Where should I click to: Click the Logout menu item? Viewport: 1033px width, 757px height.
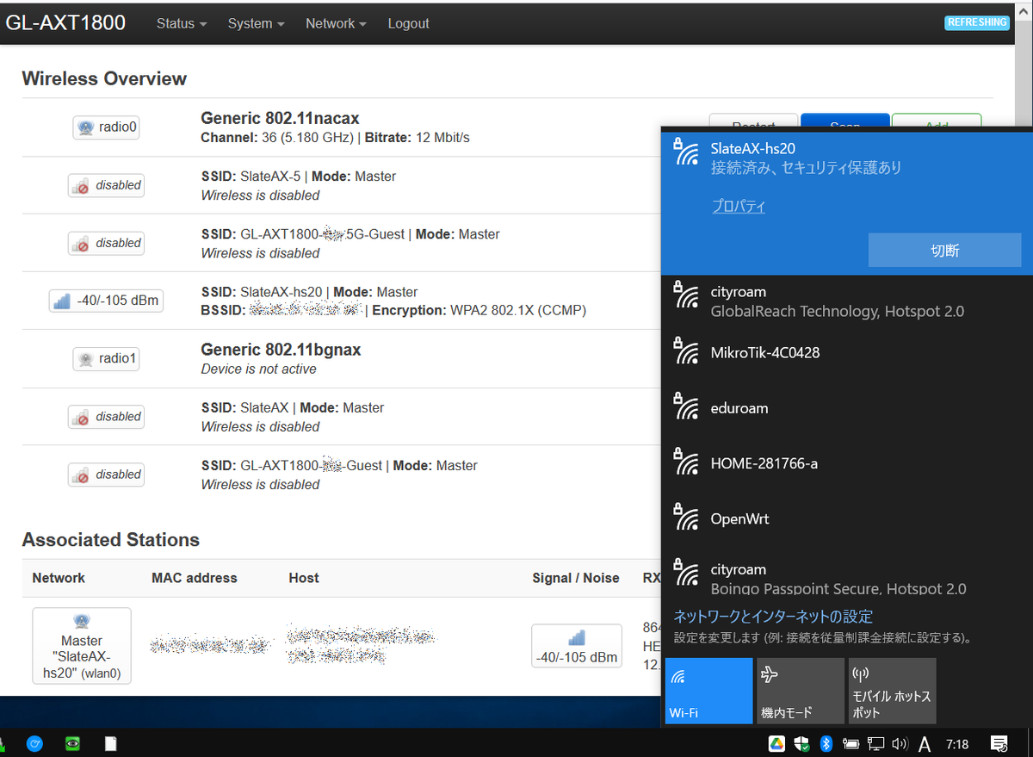(408, 23)
